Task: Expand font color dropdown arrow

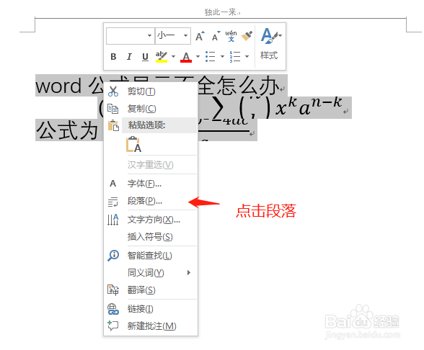Action: point(198,57)
